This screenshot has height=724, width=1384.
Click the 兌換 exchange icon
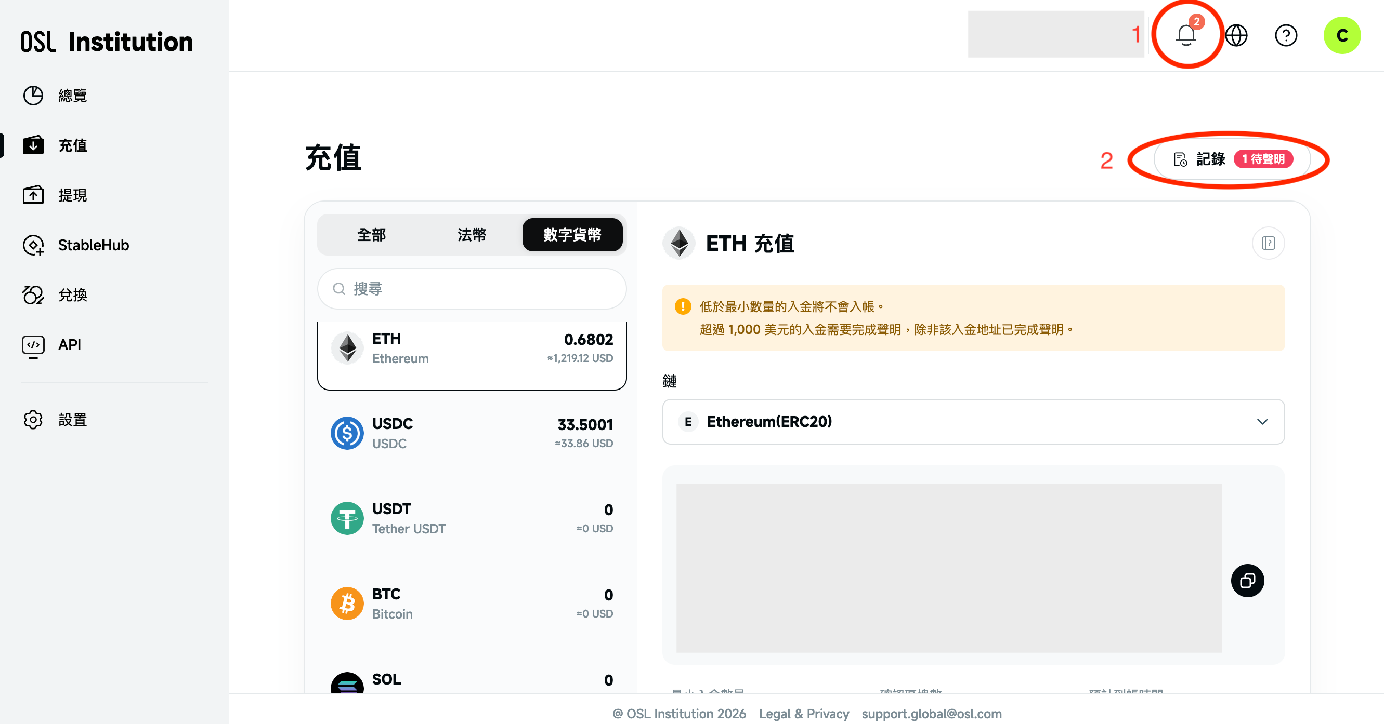coord(33,294)
